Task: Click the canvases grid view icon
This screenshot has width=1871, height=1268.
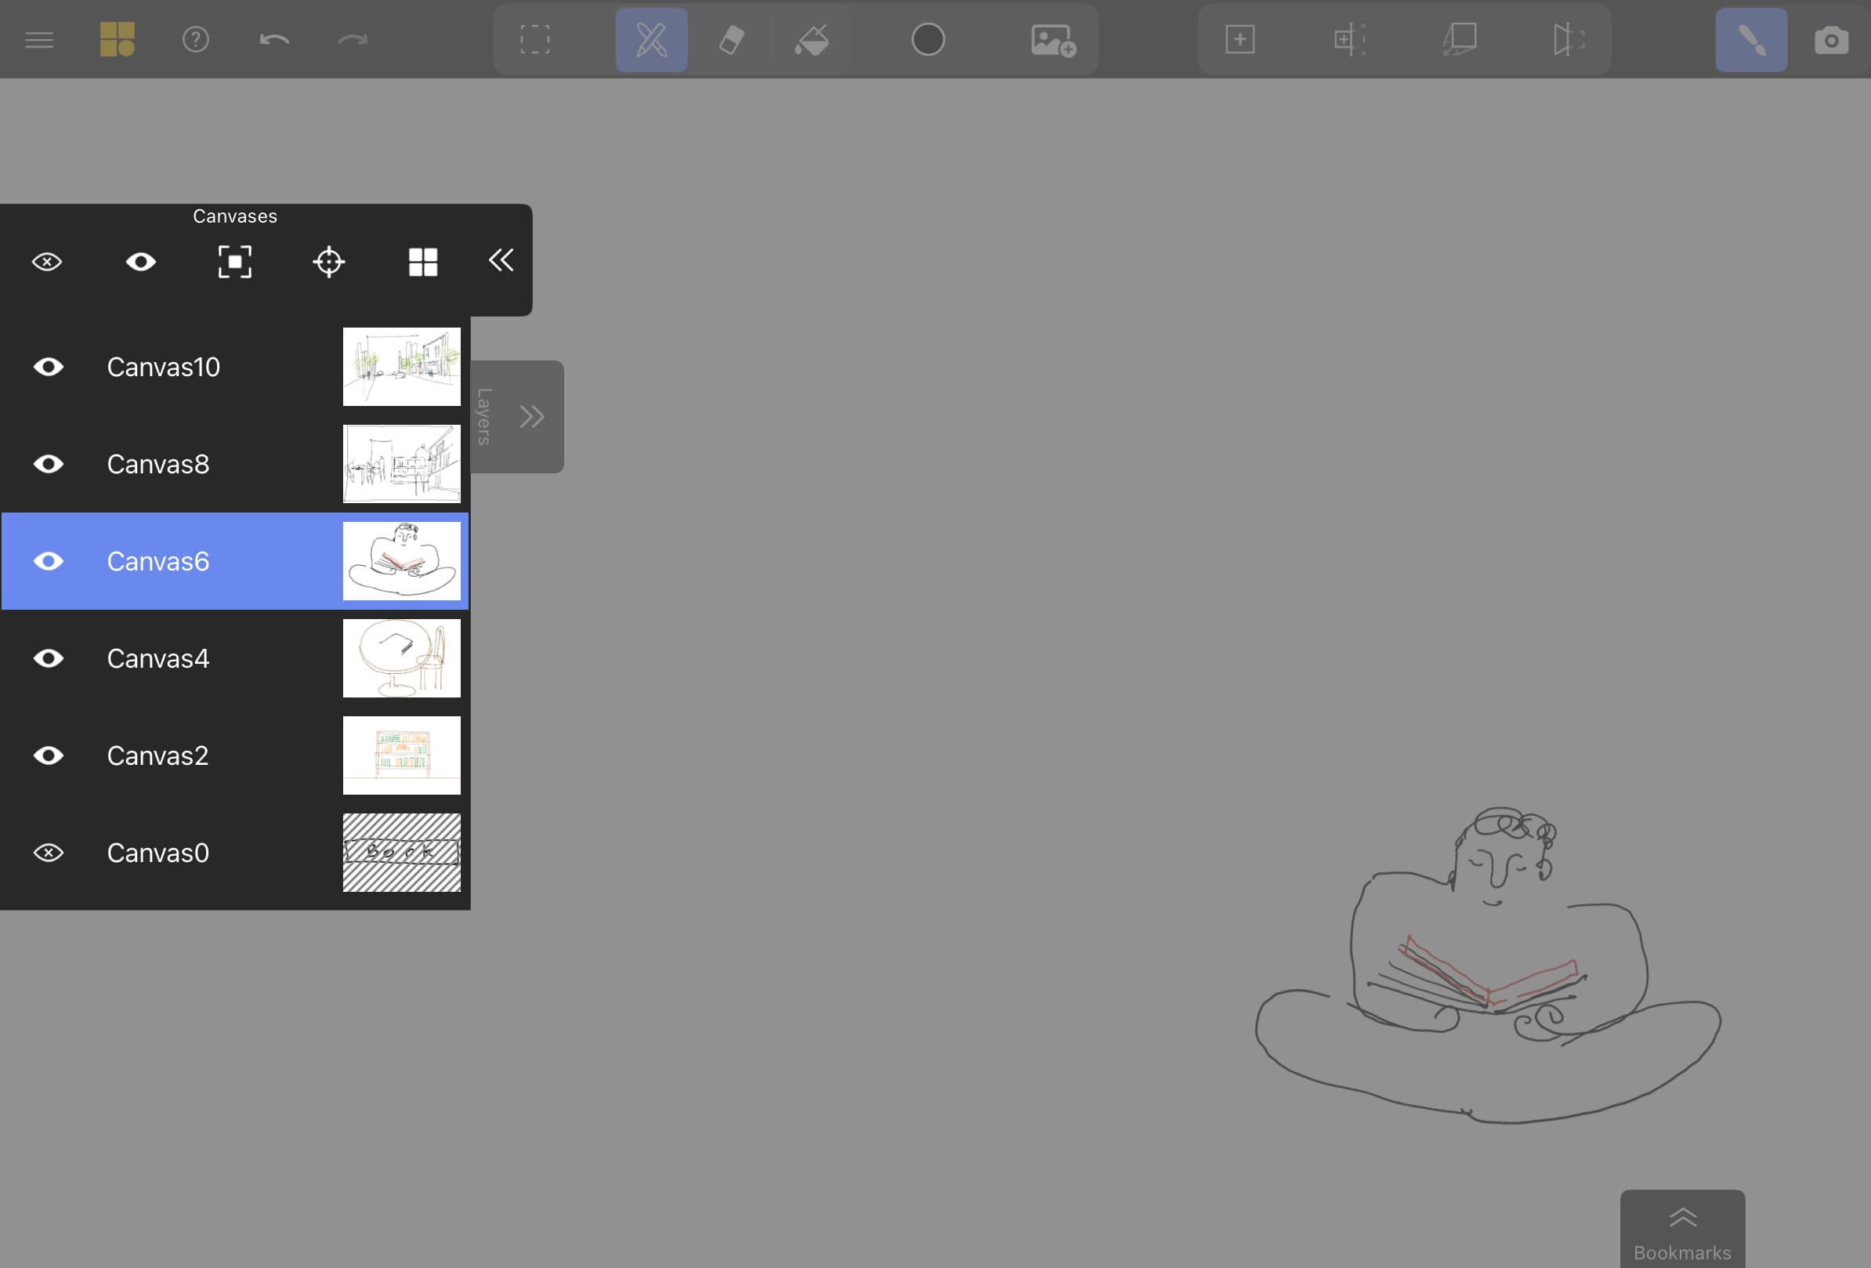Action: [x=422, y=262]
